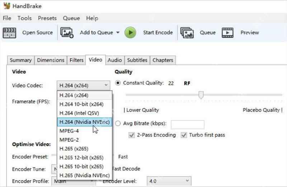
Task: Open the Encoder Level 4.0 dropdown
Action: 169,181
